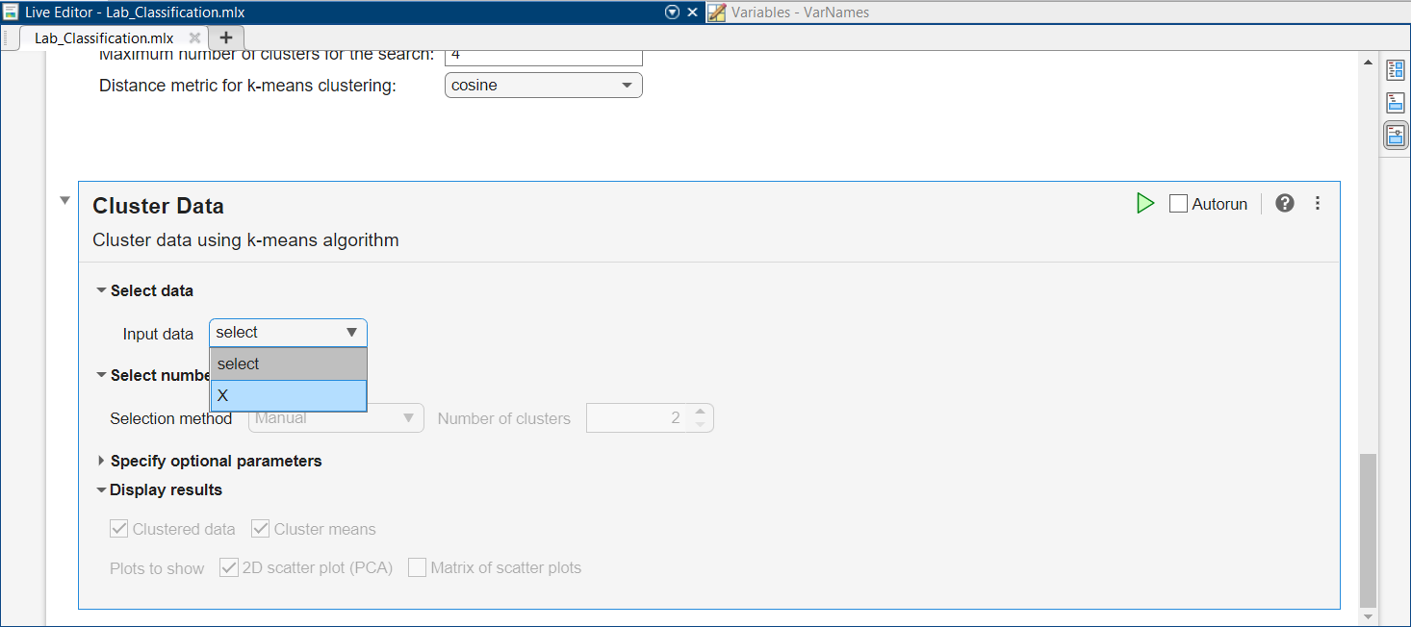The image size is (1411, 627).
Task: Collapse the Select data section
Action: click(x=101, y=290)
